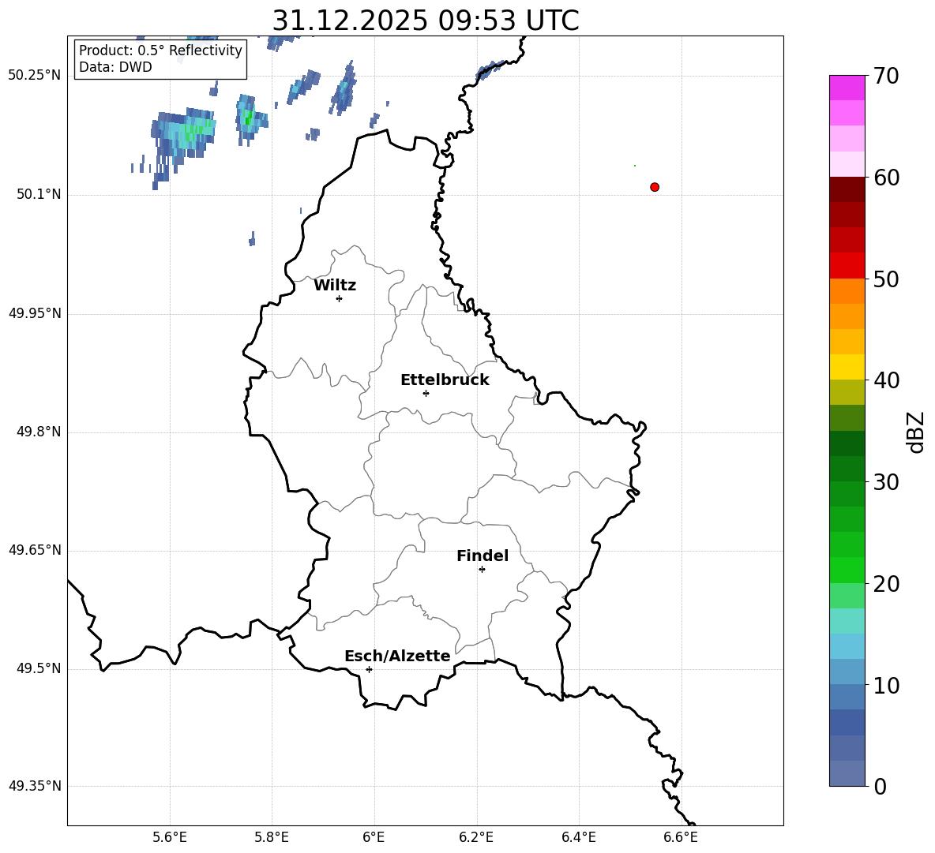The height and width of the screenshot is (853, 935).
Task: Click the 6.6°E longitude label
Action: coord(681,837)
